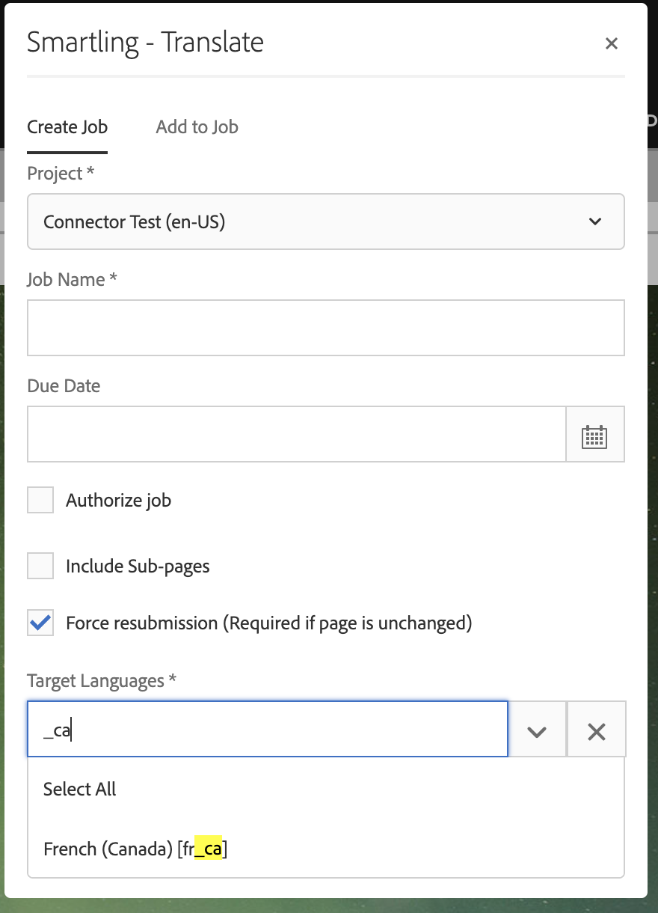The width and height of the screenshot is (658, 913).
Task: Check the Include Sub-pages box
Action: point(40,566)
